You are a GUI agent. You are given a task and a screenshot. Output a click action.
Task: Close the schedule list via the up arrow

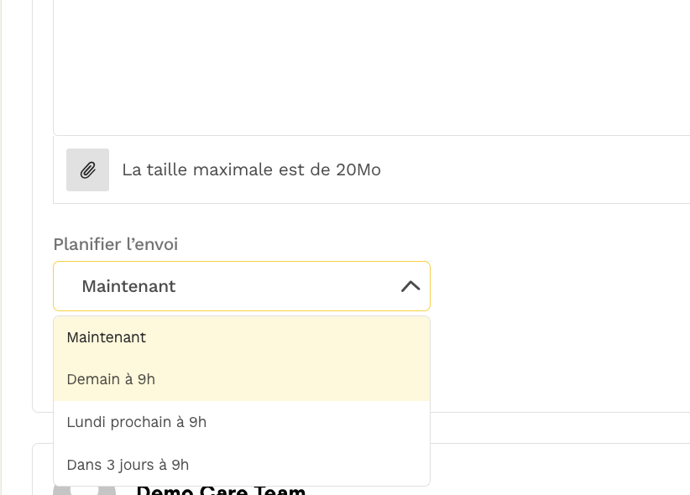[410, 286]
